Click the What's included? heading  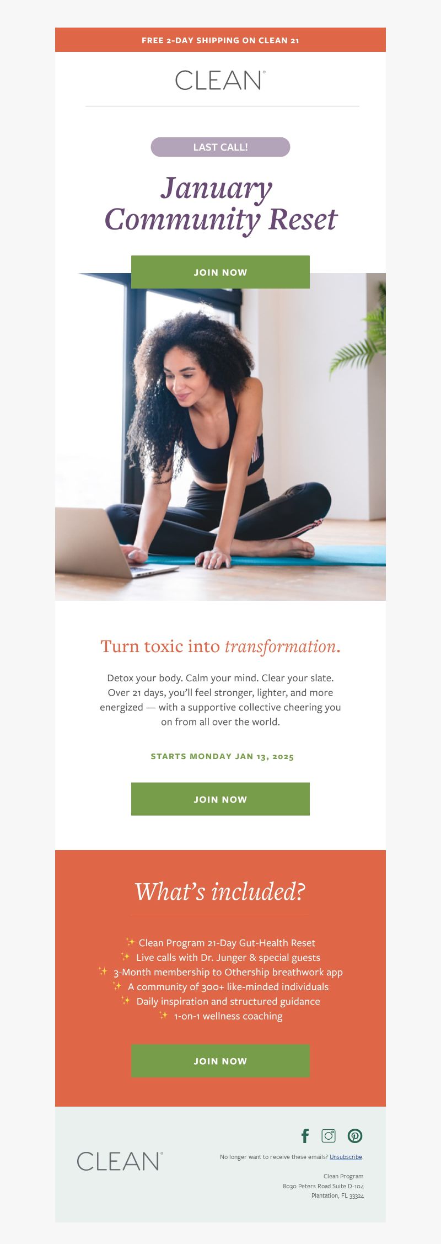click(x=220, y=891)
